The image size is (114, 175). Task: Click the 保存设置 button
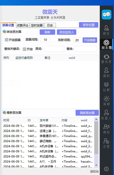coord(89,25)
